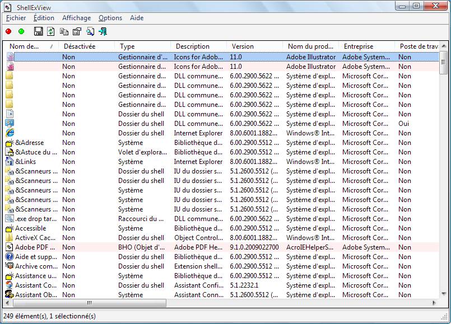Click the question mark icon of Aide et supp
Screen dimensions: 451x324
[10, 256]
